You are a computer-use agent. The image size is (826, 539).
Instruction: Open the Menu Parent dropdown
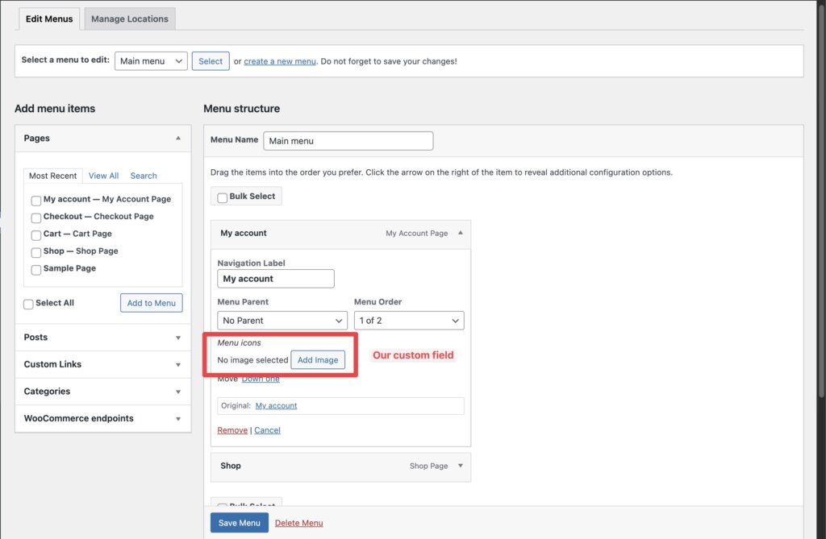[282, 321]
